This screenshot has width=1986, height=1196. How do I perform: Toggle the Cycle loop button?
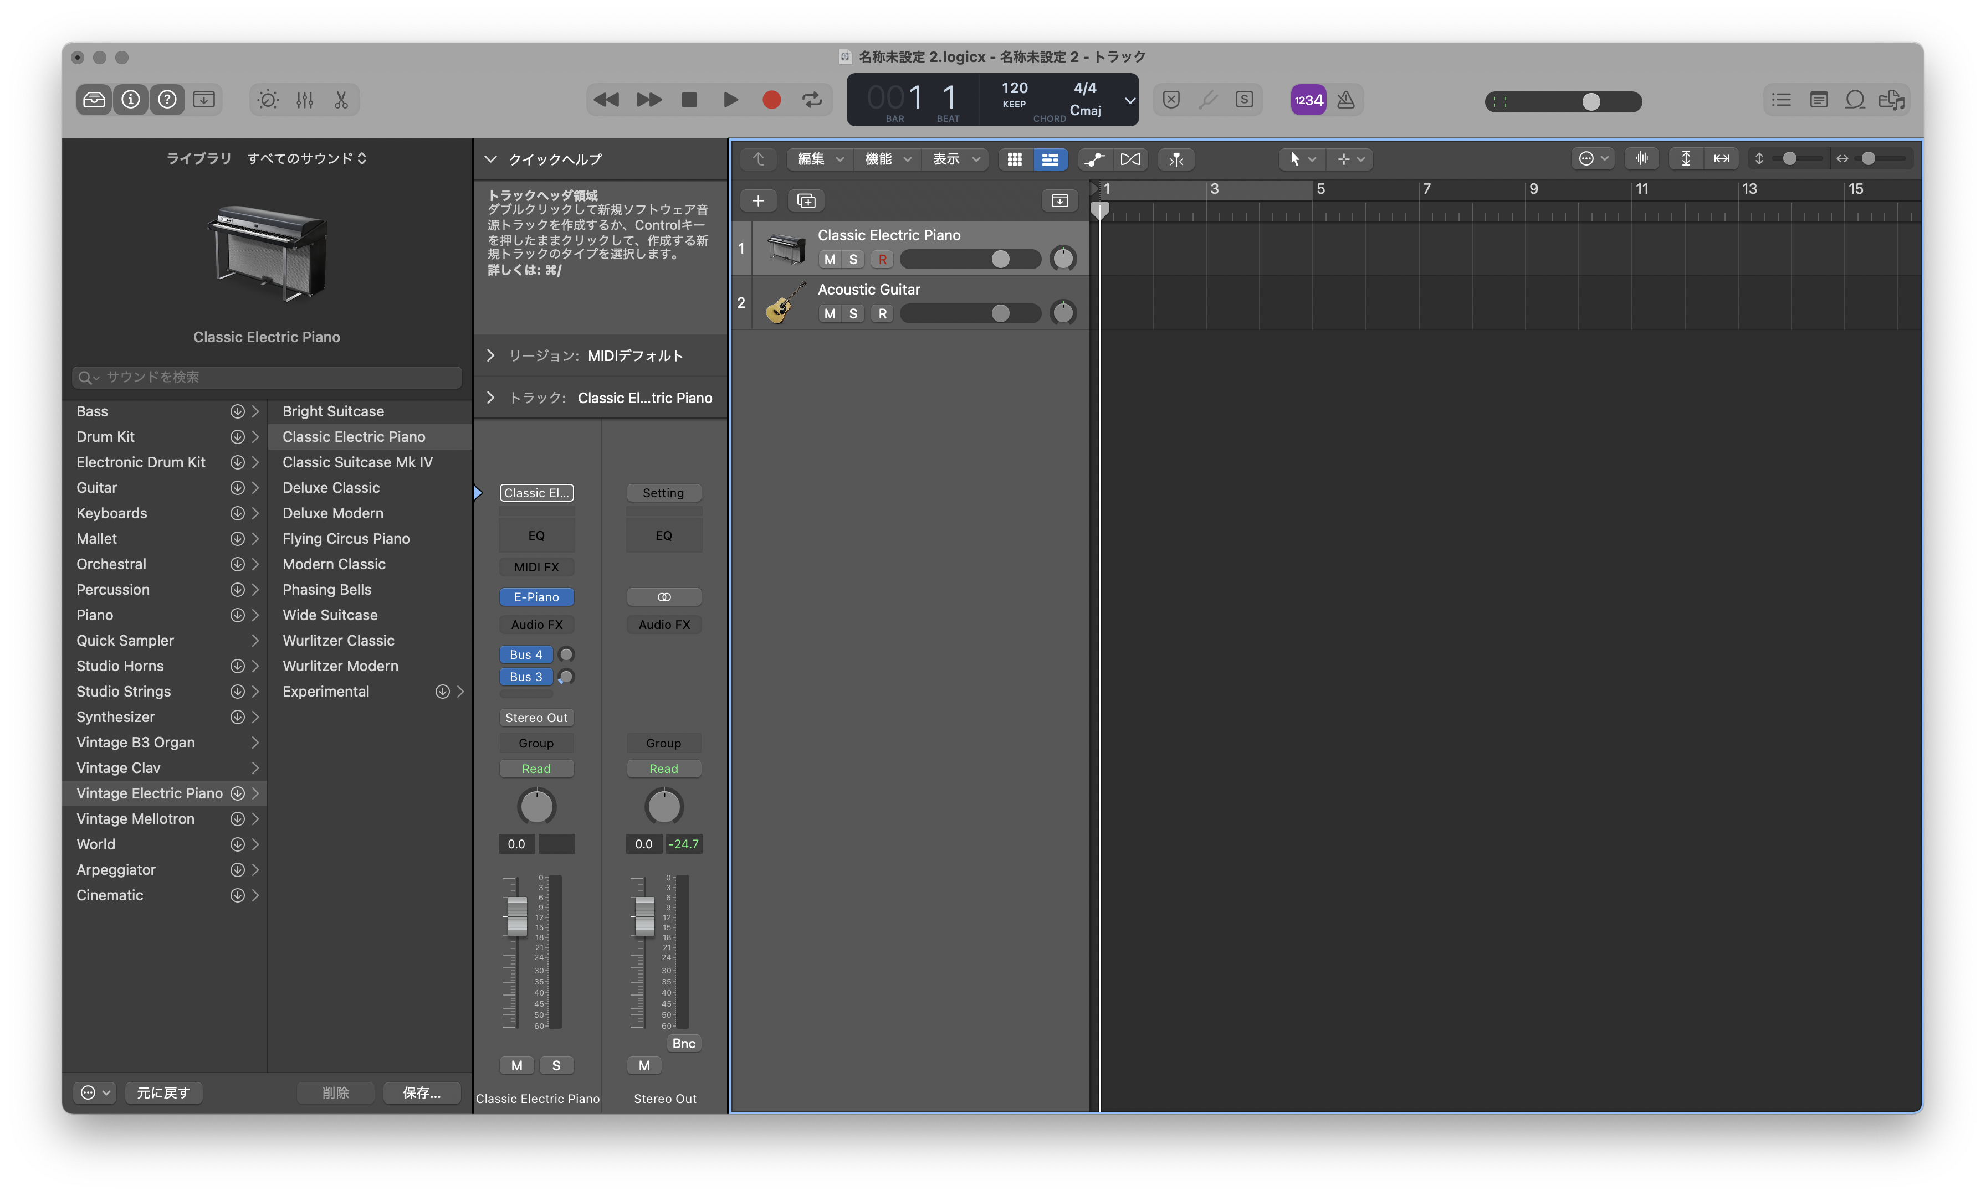pos(812,100)
